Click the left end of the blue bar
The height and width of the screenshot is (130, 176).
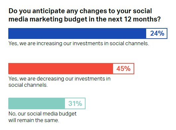point(9,33)
